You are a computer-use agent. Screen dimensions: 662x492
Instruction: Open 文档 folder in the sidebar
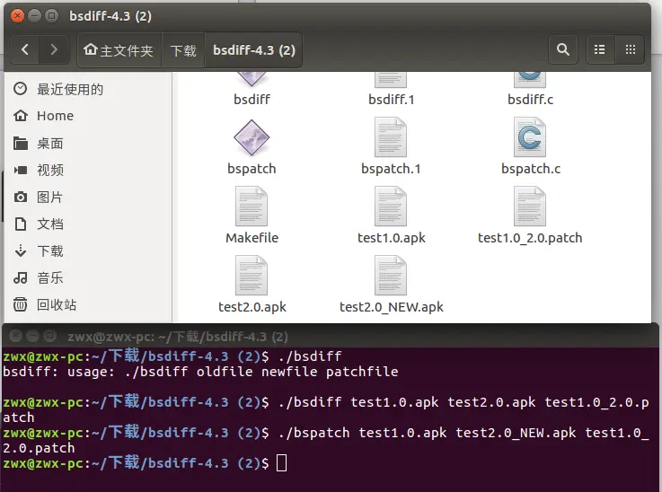pos(89,224)
